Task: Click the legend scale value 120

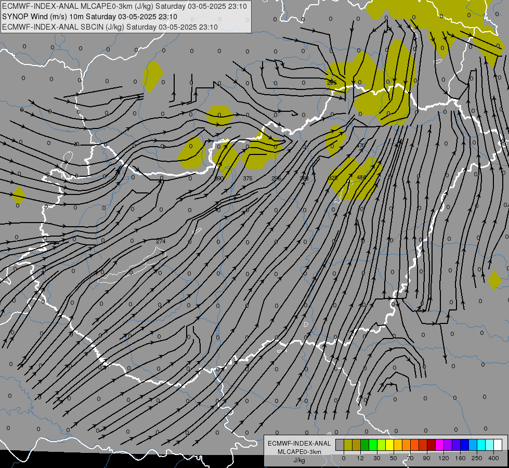Action: (x=443, y=458)
